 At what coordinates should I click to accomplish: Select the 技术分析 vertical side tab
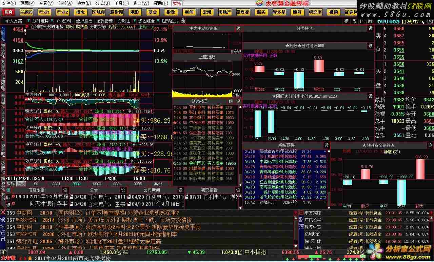click(3, 51)
